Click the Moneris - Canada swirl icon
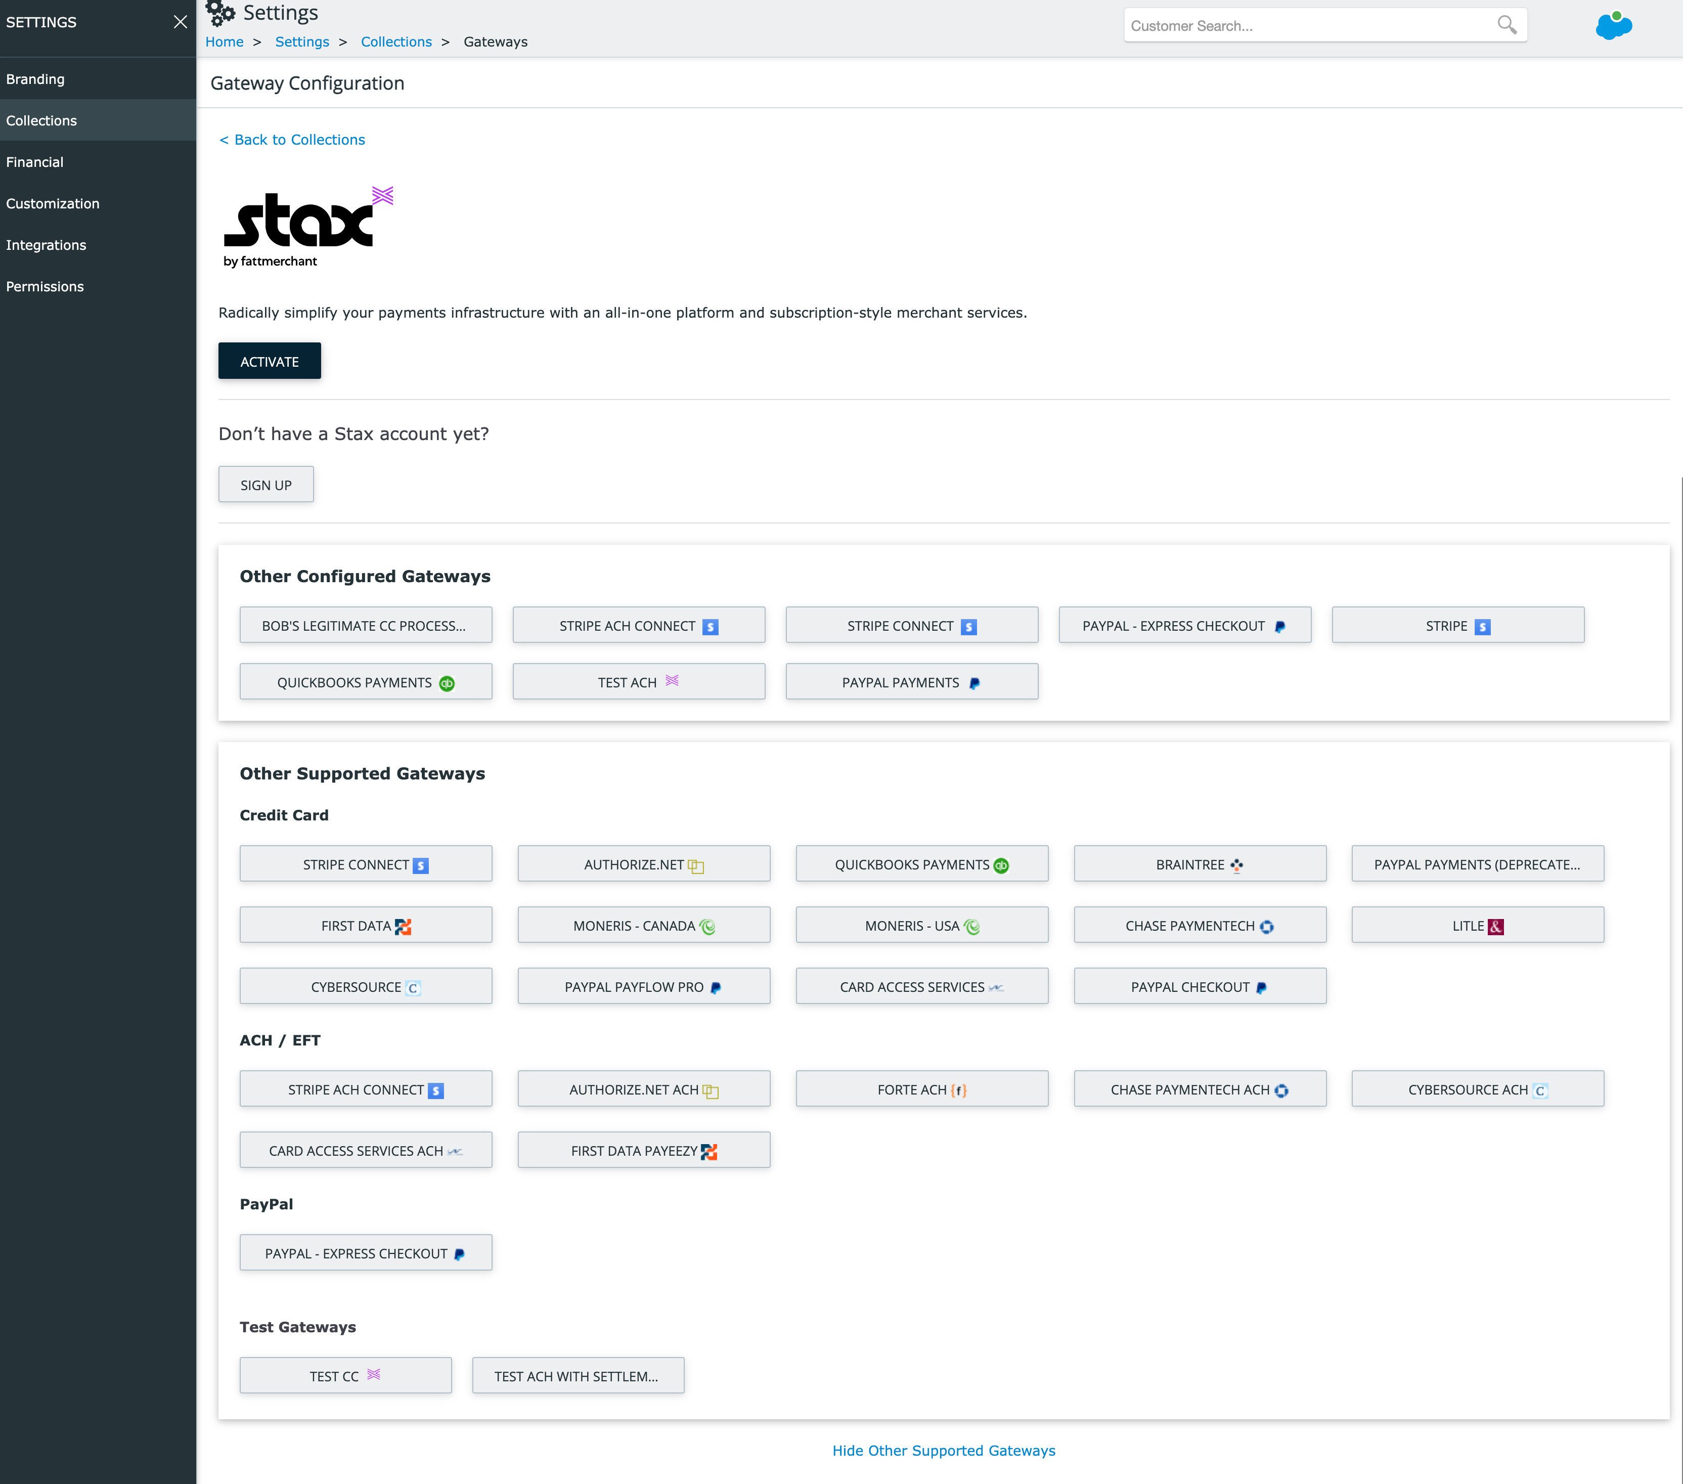The image size is (1683, 1484). point(707,927)
